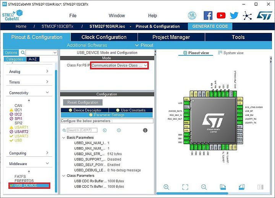Viewport: 275px width, 198px height.
Task: Select the I2C1 peripheral
Action: [x=18, y=110]
